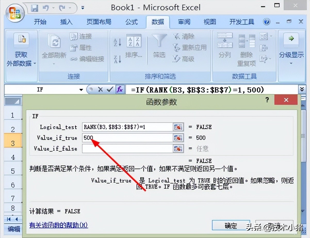Viewport: 310px width, 238px height.
Task: Cancel formula entry with X icon
Action: pos(100,89)
